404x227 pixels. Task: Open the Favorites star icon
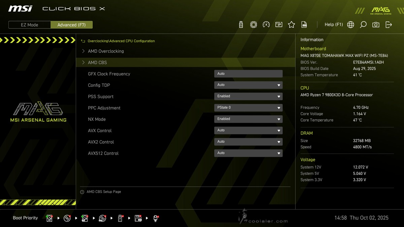point(292,25)
